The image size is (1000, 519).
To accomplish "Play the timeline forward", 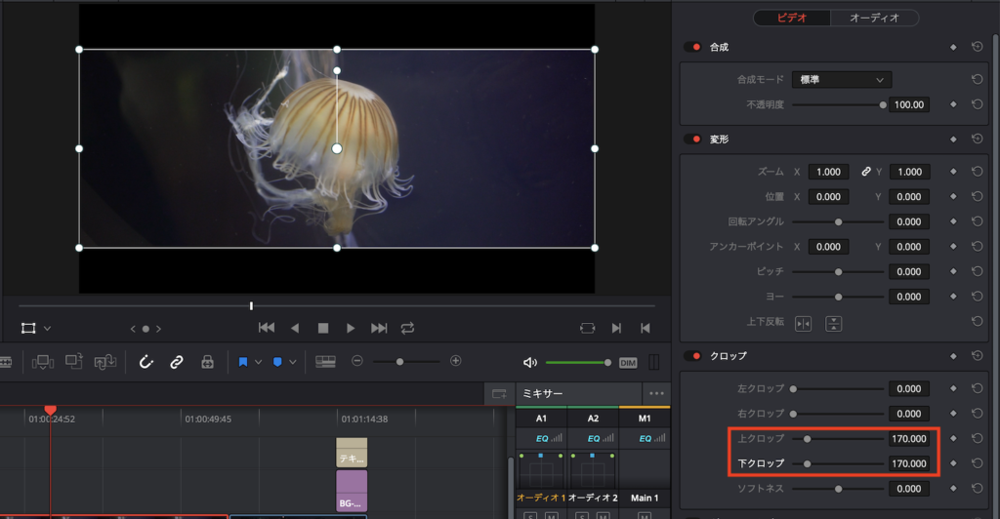I will (351, 329).
